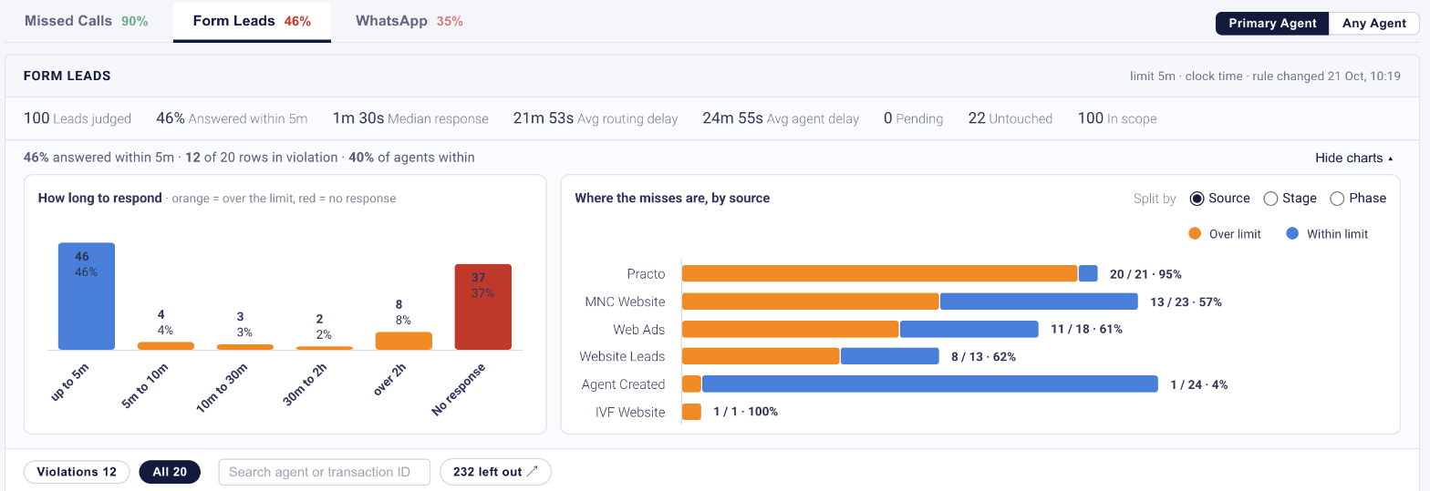Click the orange 5m to 10m bar
The height and width of the screenshot is (491, 1430).
tap(166, 346)
